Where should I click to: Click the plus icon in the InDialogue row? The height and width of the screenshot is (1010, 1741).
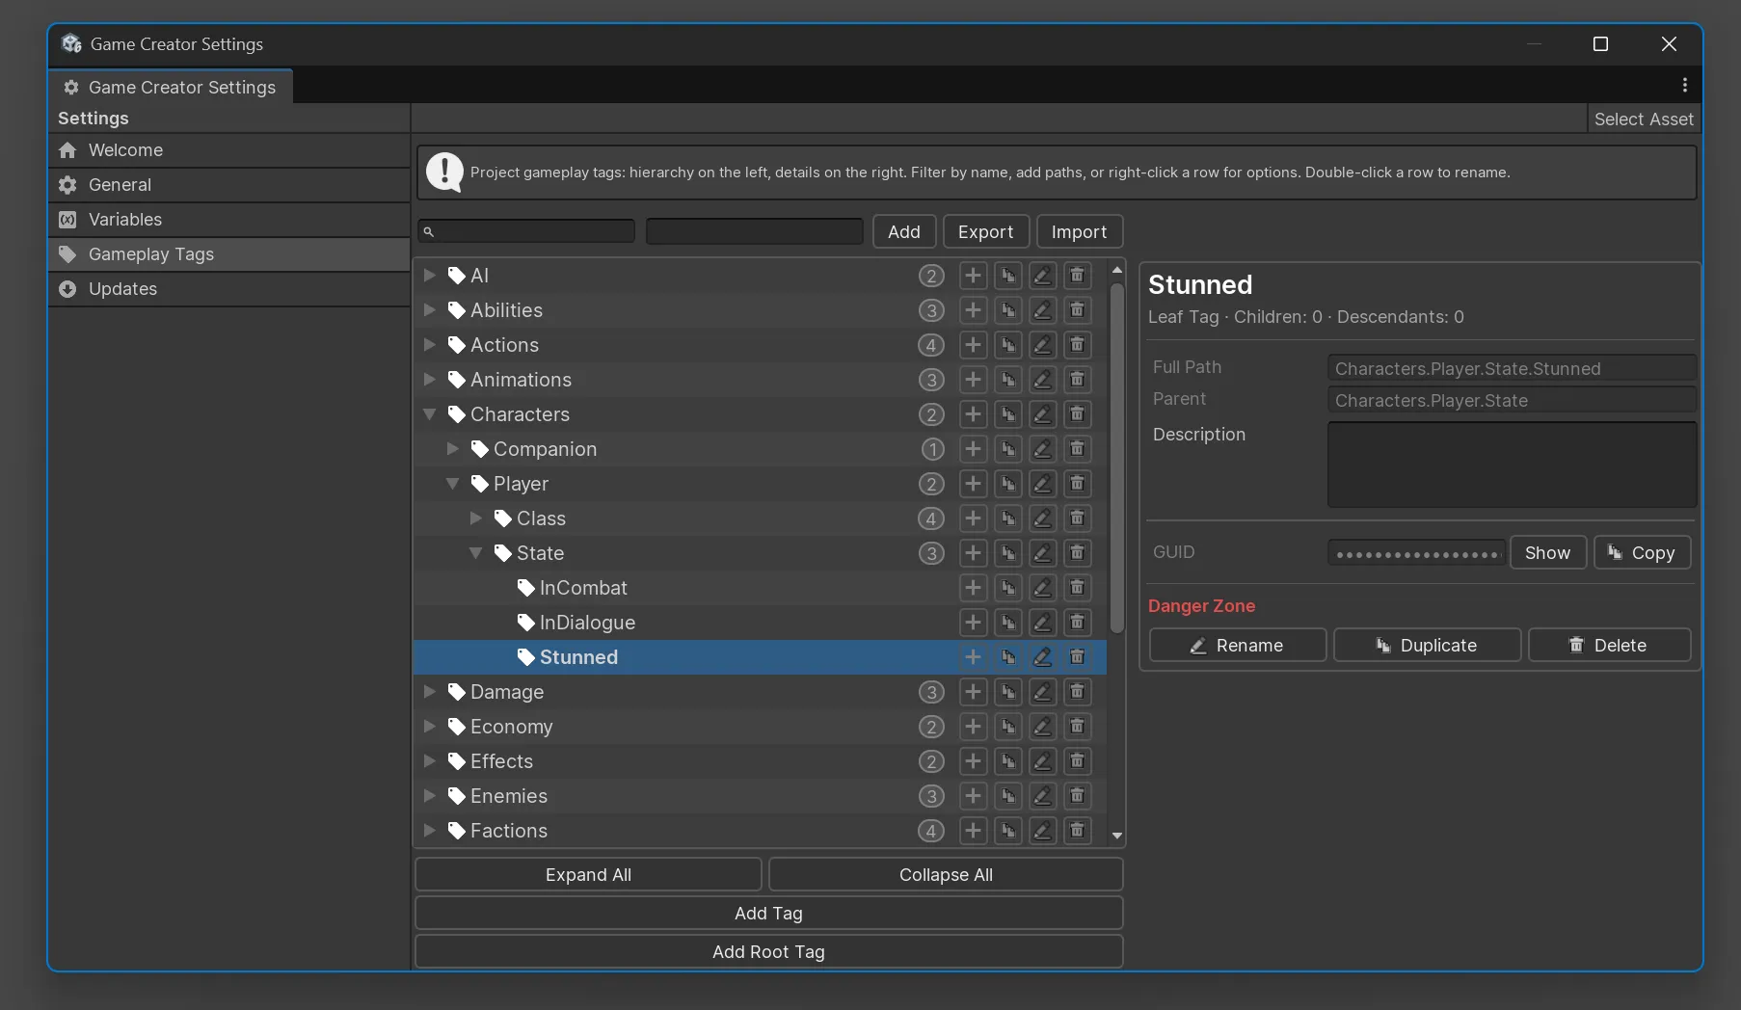973,623
